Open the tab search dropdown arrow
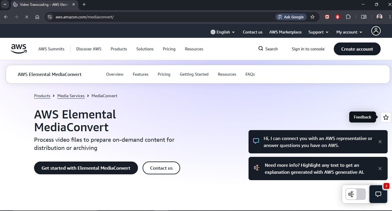This screenshot has width=392, height=211. pyautogui.click(x=5, y=4)
